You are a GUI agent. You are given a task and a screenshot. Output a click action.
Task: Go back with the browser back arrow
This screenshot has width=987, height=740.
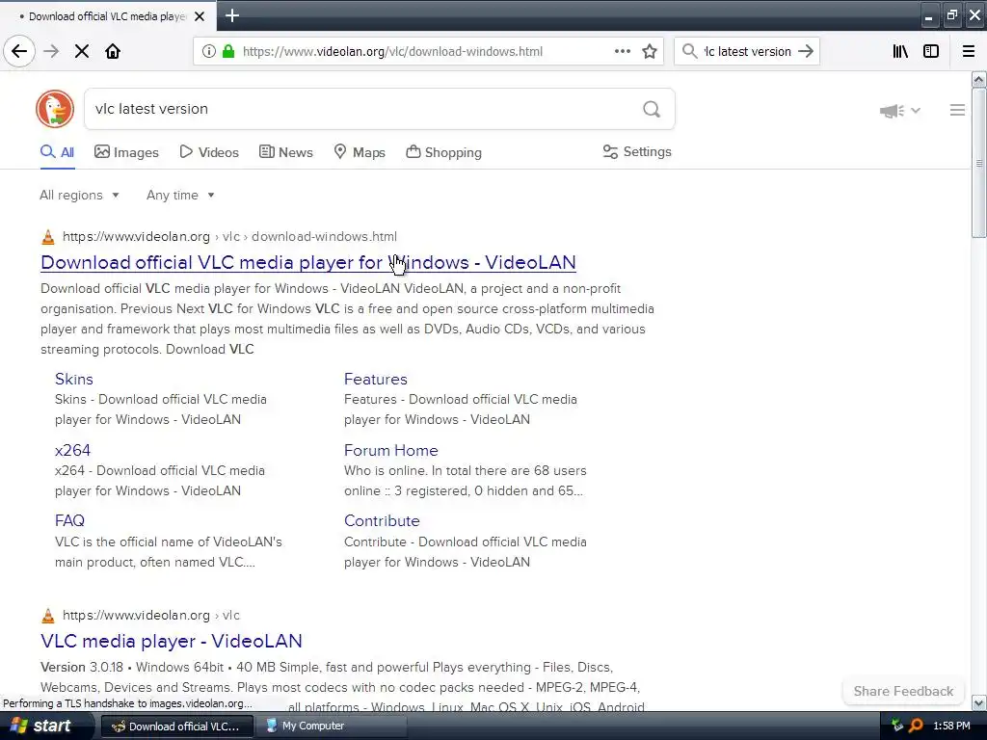(19, 51)
